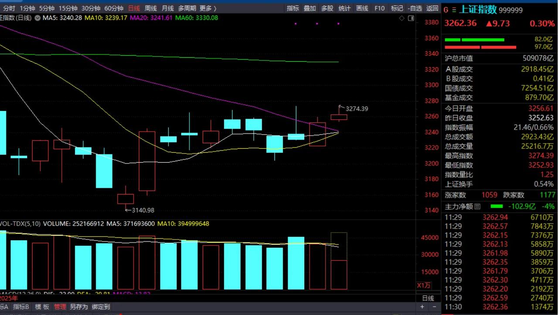Click the 另存为 save-as button

79,307
